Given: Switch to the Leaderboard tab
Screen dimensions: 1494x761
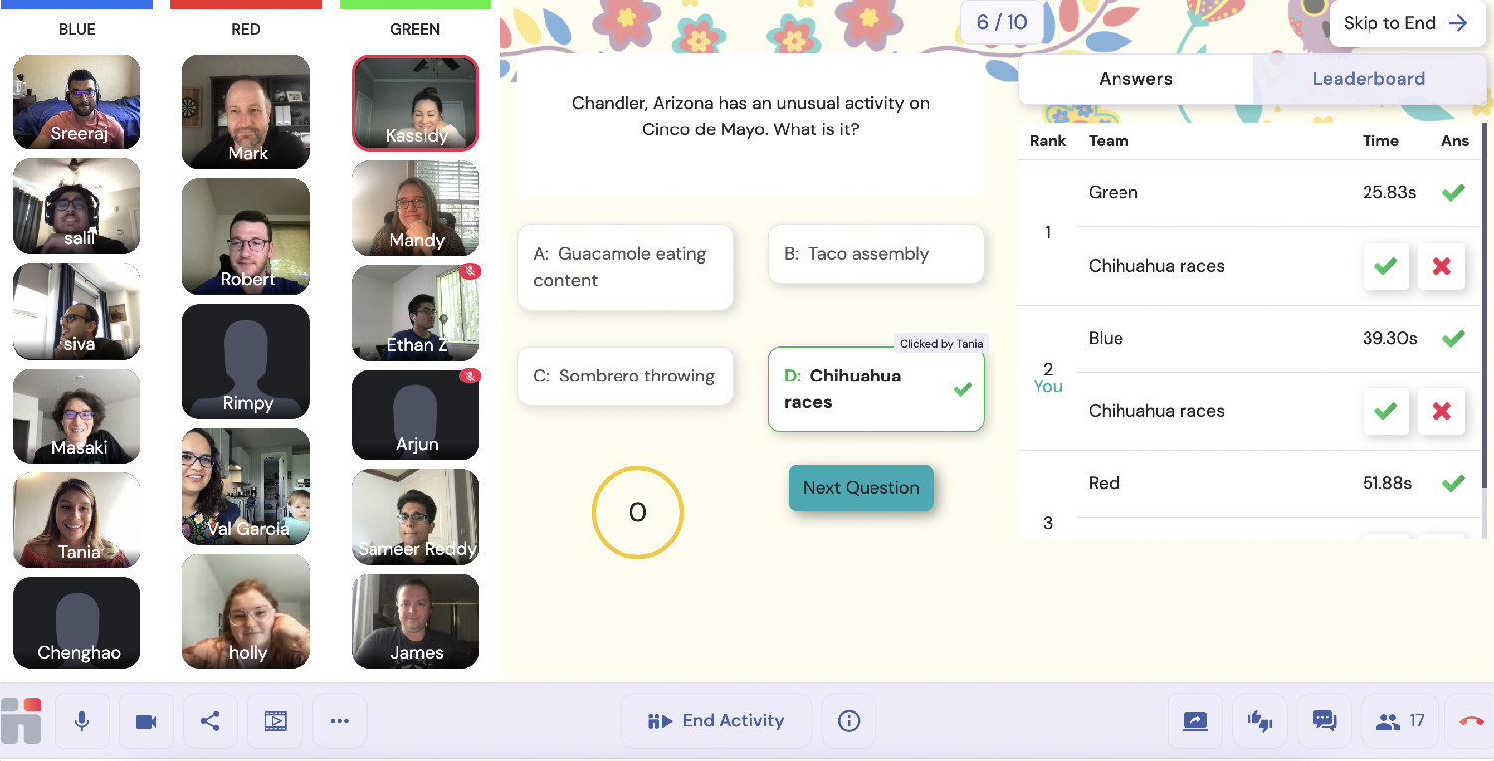Looking at the screenshot, I should [x=1369, y=79].
